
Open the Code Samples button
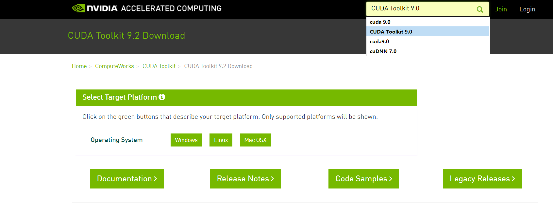click(364, 179)
